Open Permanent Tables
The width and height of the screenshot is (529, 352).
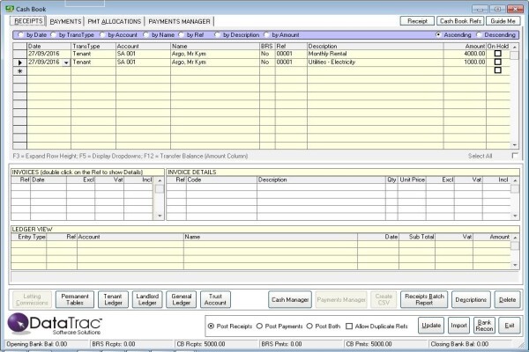75,299
